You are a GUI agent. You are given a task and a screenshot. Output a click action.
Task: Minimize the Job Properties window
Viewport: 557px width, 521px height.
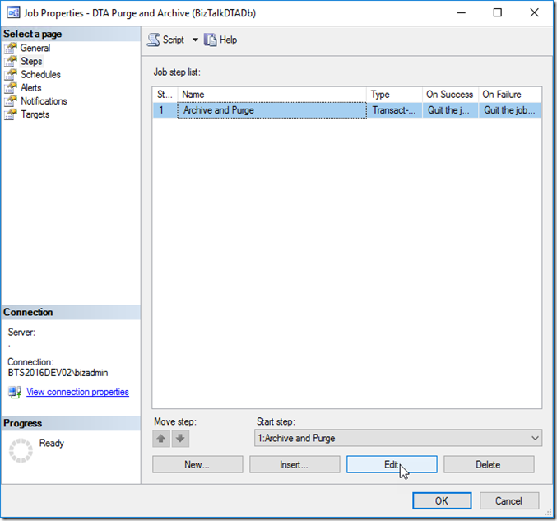(461, 13)
